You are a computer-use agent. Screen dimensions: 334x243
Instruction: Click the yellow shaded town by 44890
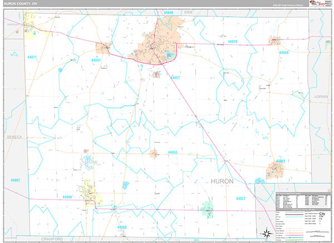pyautogui.click(x=90, y=193)
